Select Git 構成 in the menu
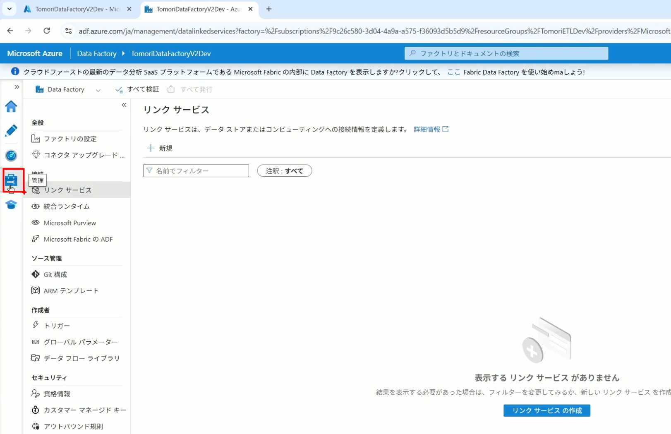The height and width of the screenshot is (434, 671). (x=55, y=275)
